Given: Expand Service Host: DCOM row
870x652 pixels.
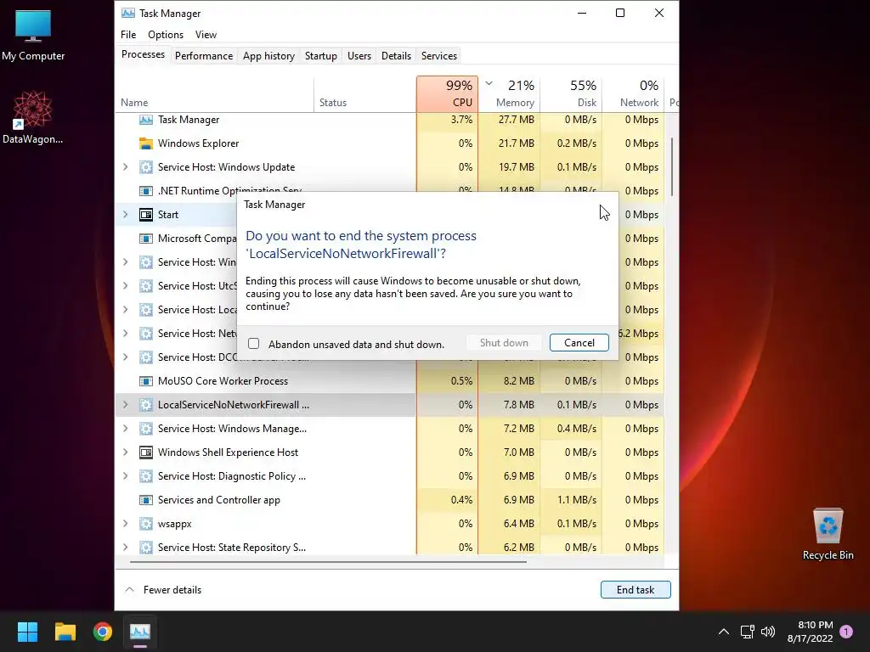Looking at the screenshot, I should coord(126,357).
